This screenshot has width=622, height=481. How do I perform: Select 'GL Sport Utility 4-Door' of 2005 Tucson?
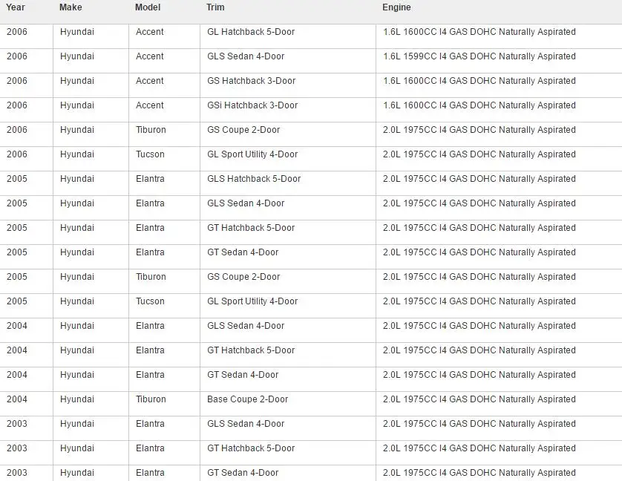(x=252, y=301)
